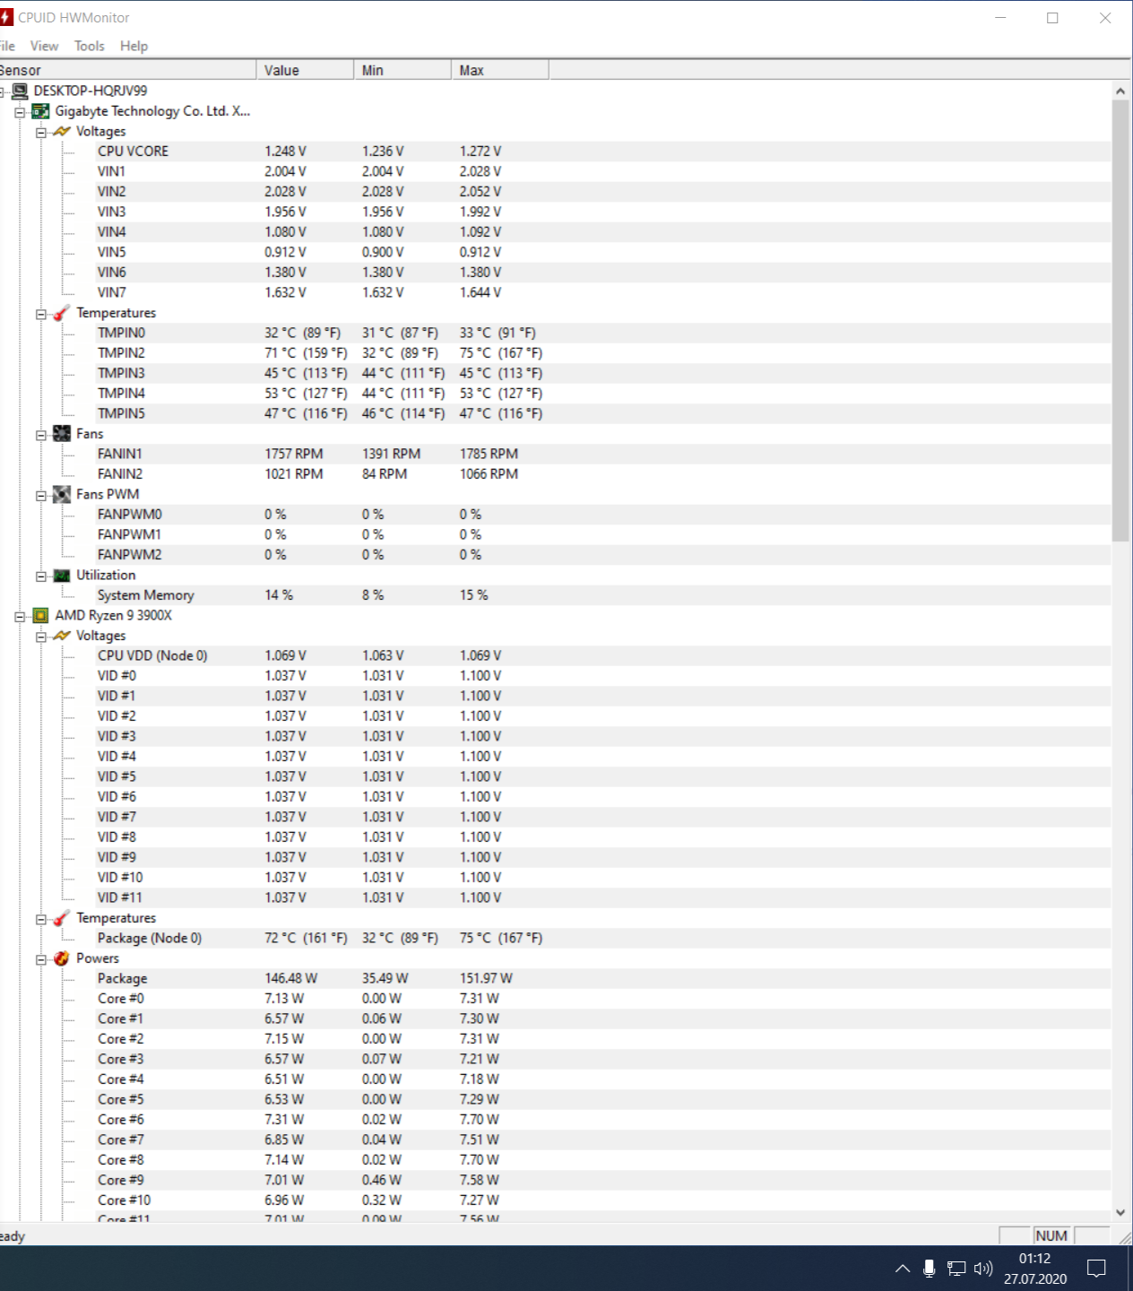Open the Windows notification center

[1096, 1269]
